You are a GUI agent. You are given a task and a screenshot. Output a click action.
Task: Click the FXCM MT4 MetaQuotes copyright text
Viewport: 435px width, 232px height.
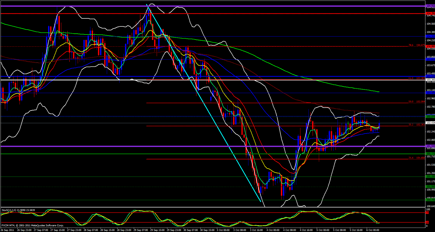33,225
